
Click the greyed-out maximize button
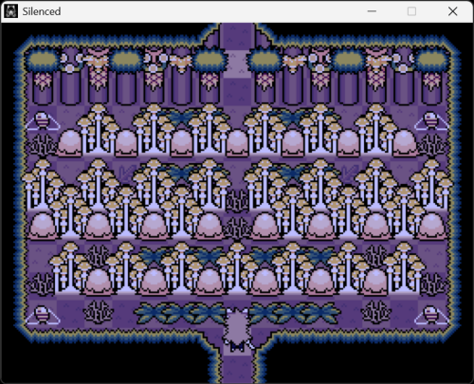pyautogui.click(x=411, y=11)
